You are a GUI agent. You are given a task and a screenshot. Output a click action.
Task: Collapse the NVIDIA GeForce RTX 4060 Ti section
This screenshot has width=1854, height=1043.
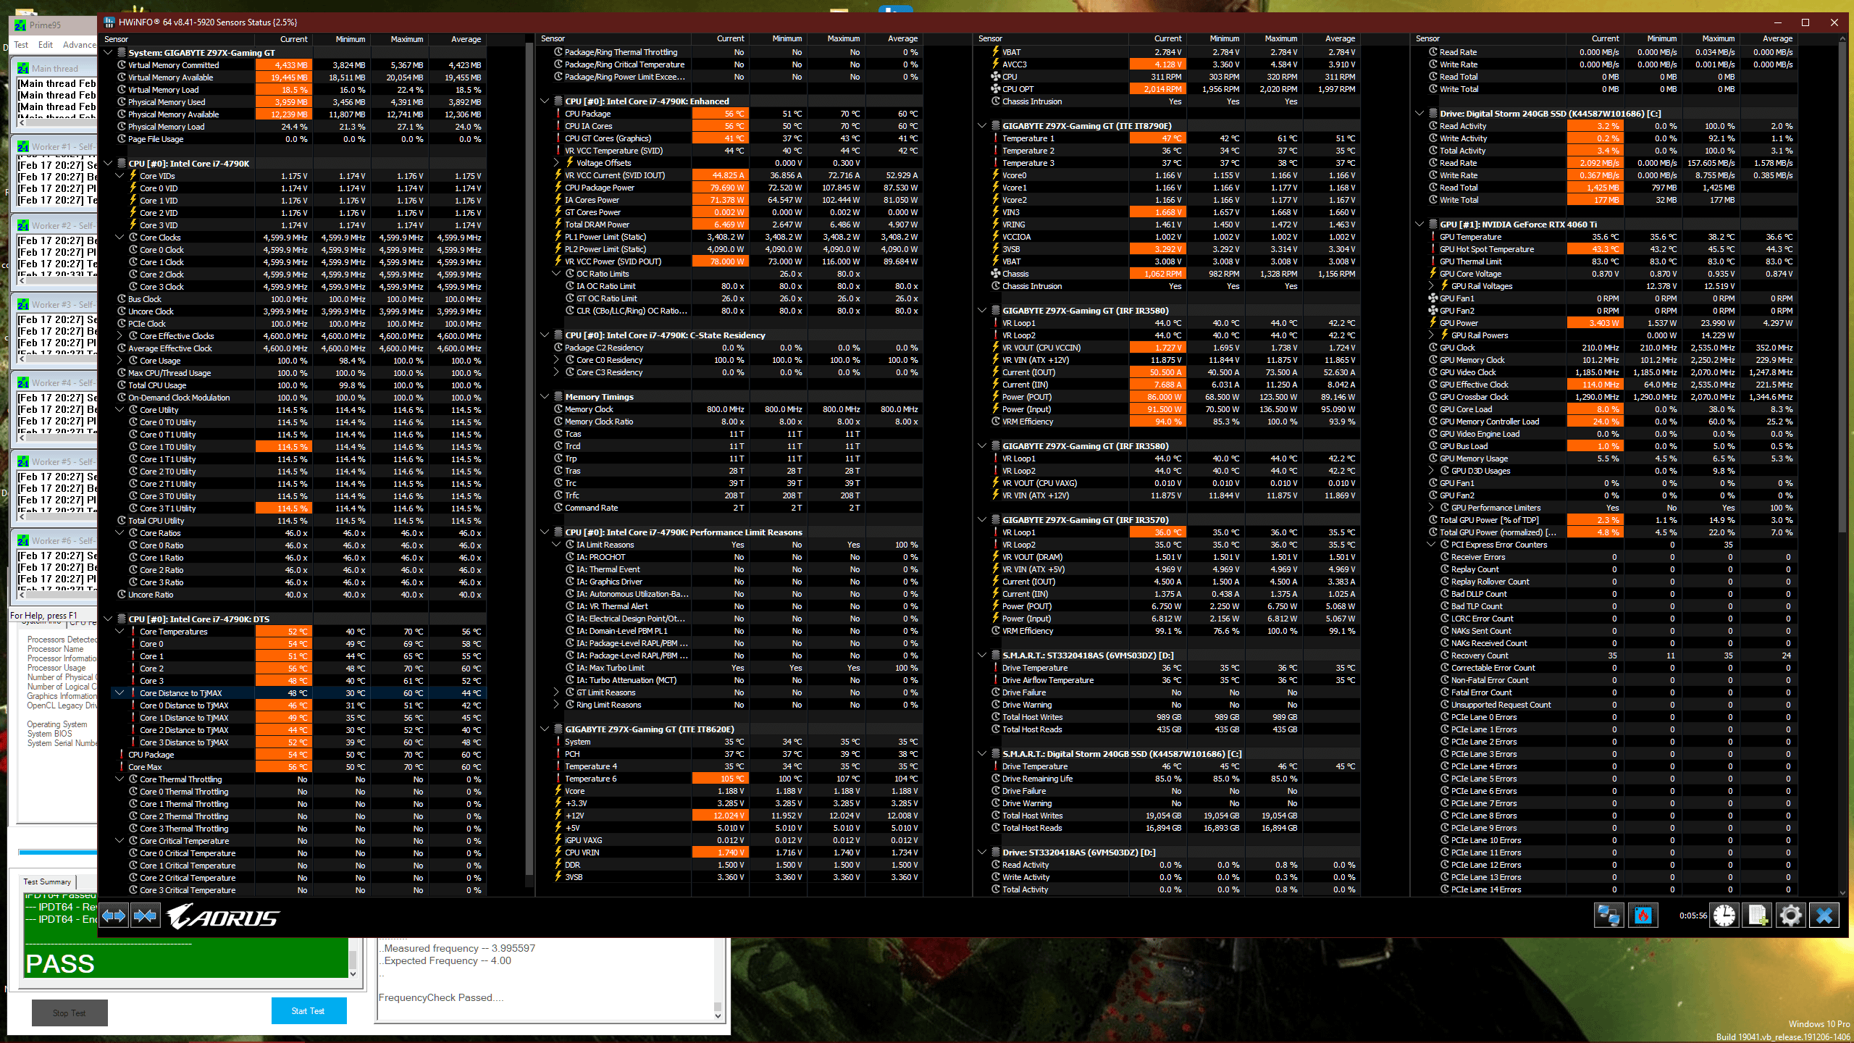click(x=1420, y=225)
